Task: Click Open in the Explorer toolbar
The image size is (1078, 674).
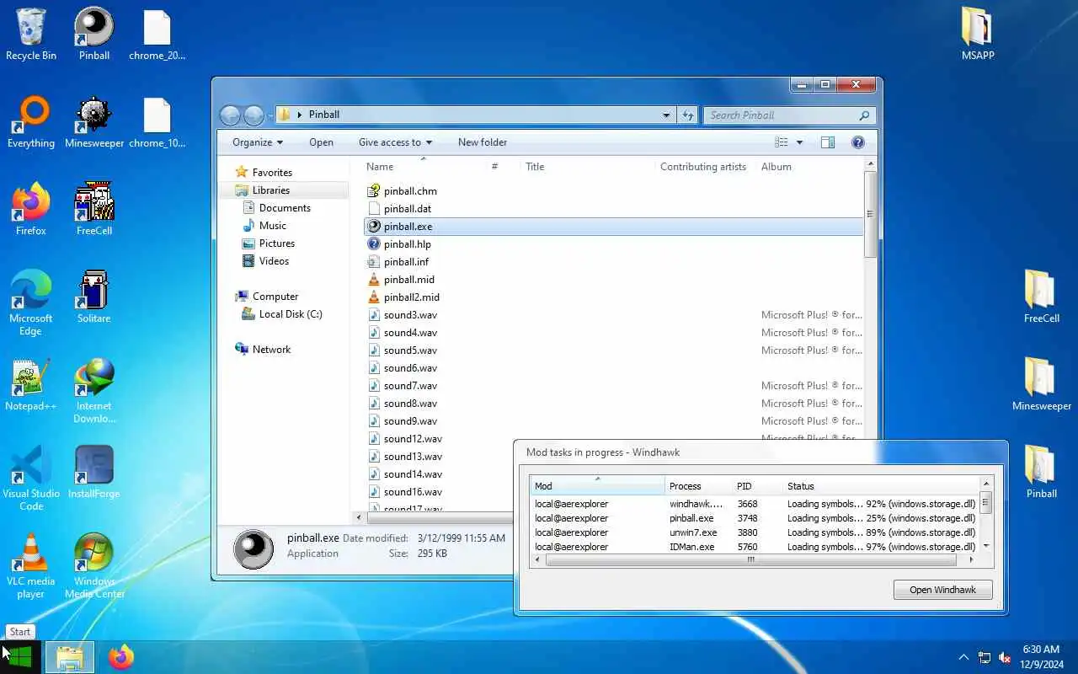Action: tap(321, 142)
